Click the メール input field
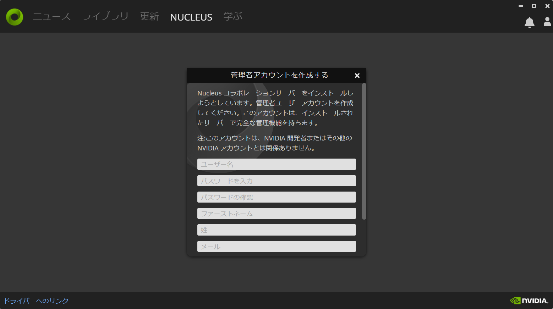This screenshot has width=553, height=309. tap(276, 246)
